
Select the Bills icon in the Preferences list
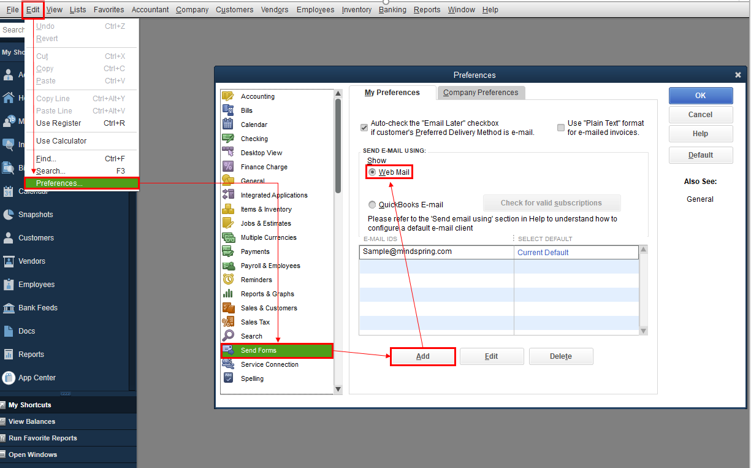tap(228, 110)
